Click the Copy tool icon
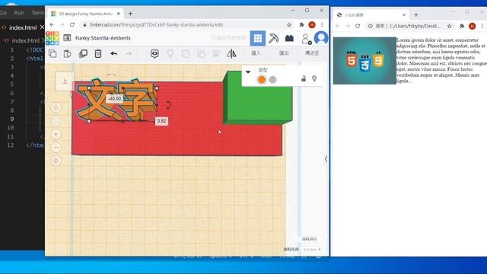 pyautogui.click(x=53, y=53)
